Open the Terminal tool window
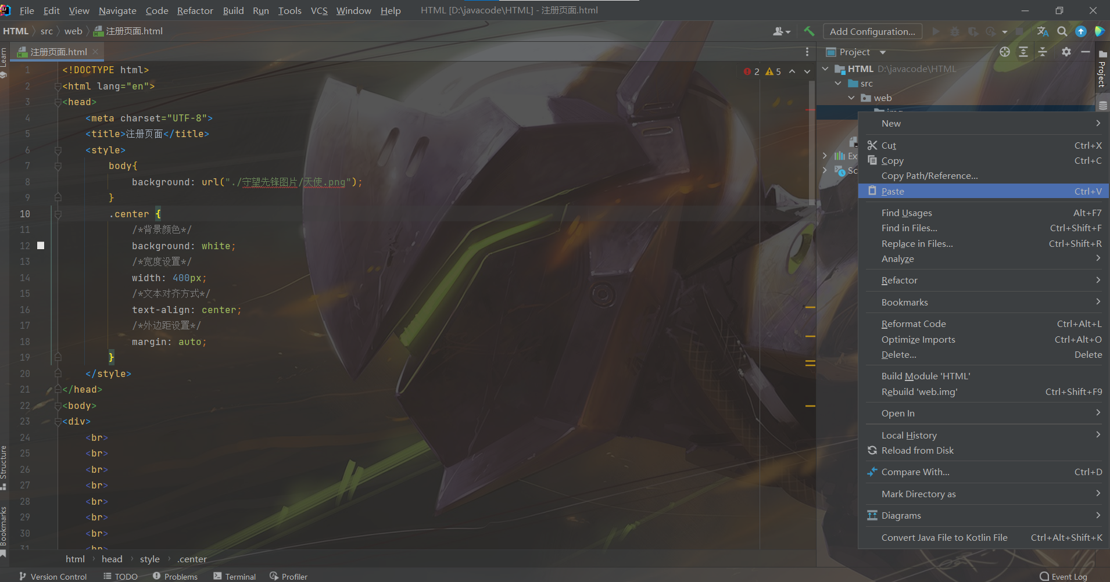 (234, 576)
